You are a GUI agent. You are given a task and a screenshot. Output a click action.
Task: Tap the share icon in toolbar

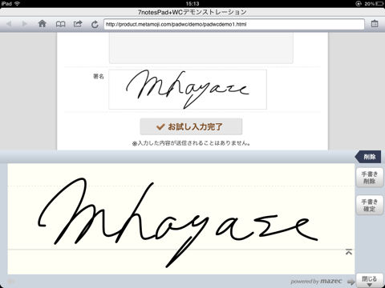pos(78,24)
